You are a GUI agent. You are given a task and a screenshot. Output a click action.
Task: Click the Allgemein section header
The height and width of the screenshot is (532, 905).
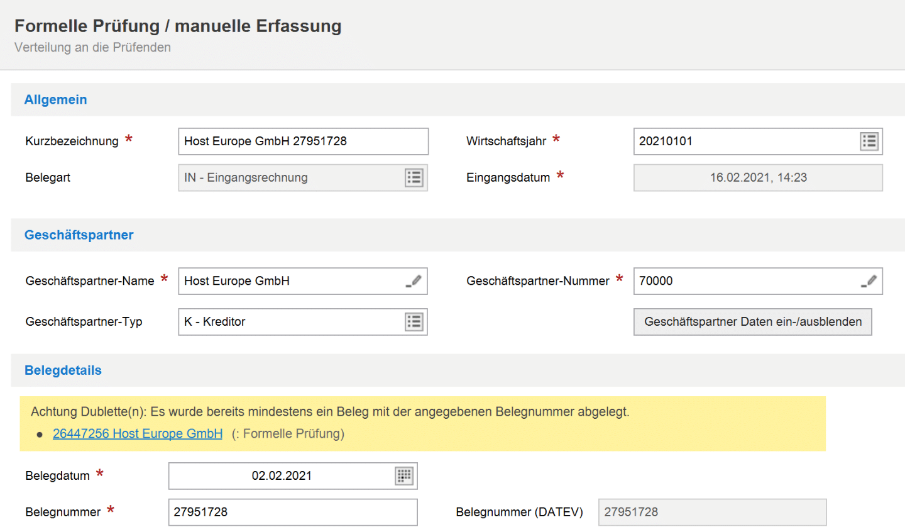click(x=56, y=100)
